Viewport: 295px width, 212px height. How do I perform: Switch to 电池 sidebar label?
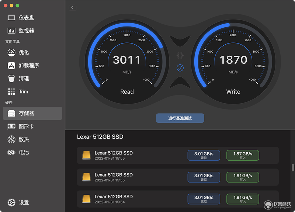pyautogui.click(x=24, y=152)
